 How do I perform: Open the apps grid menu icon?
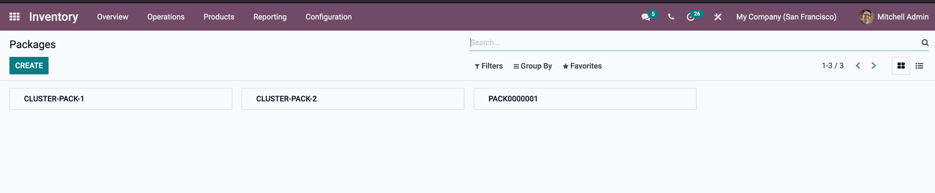click(x=15, y=17)
